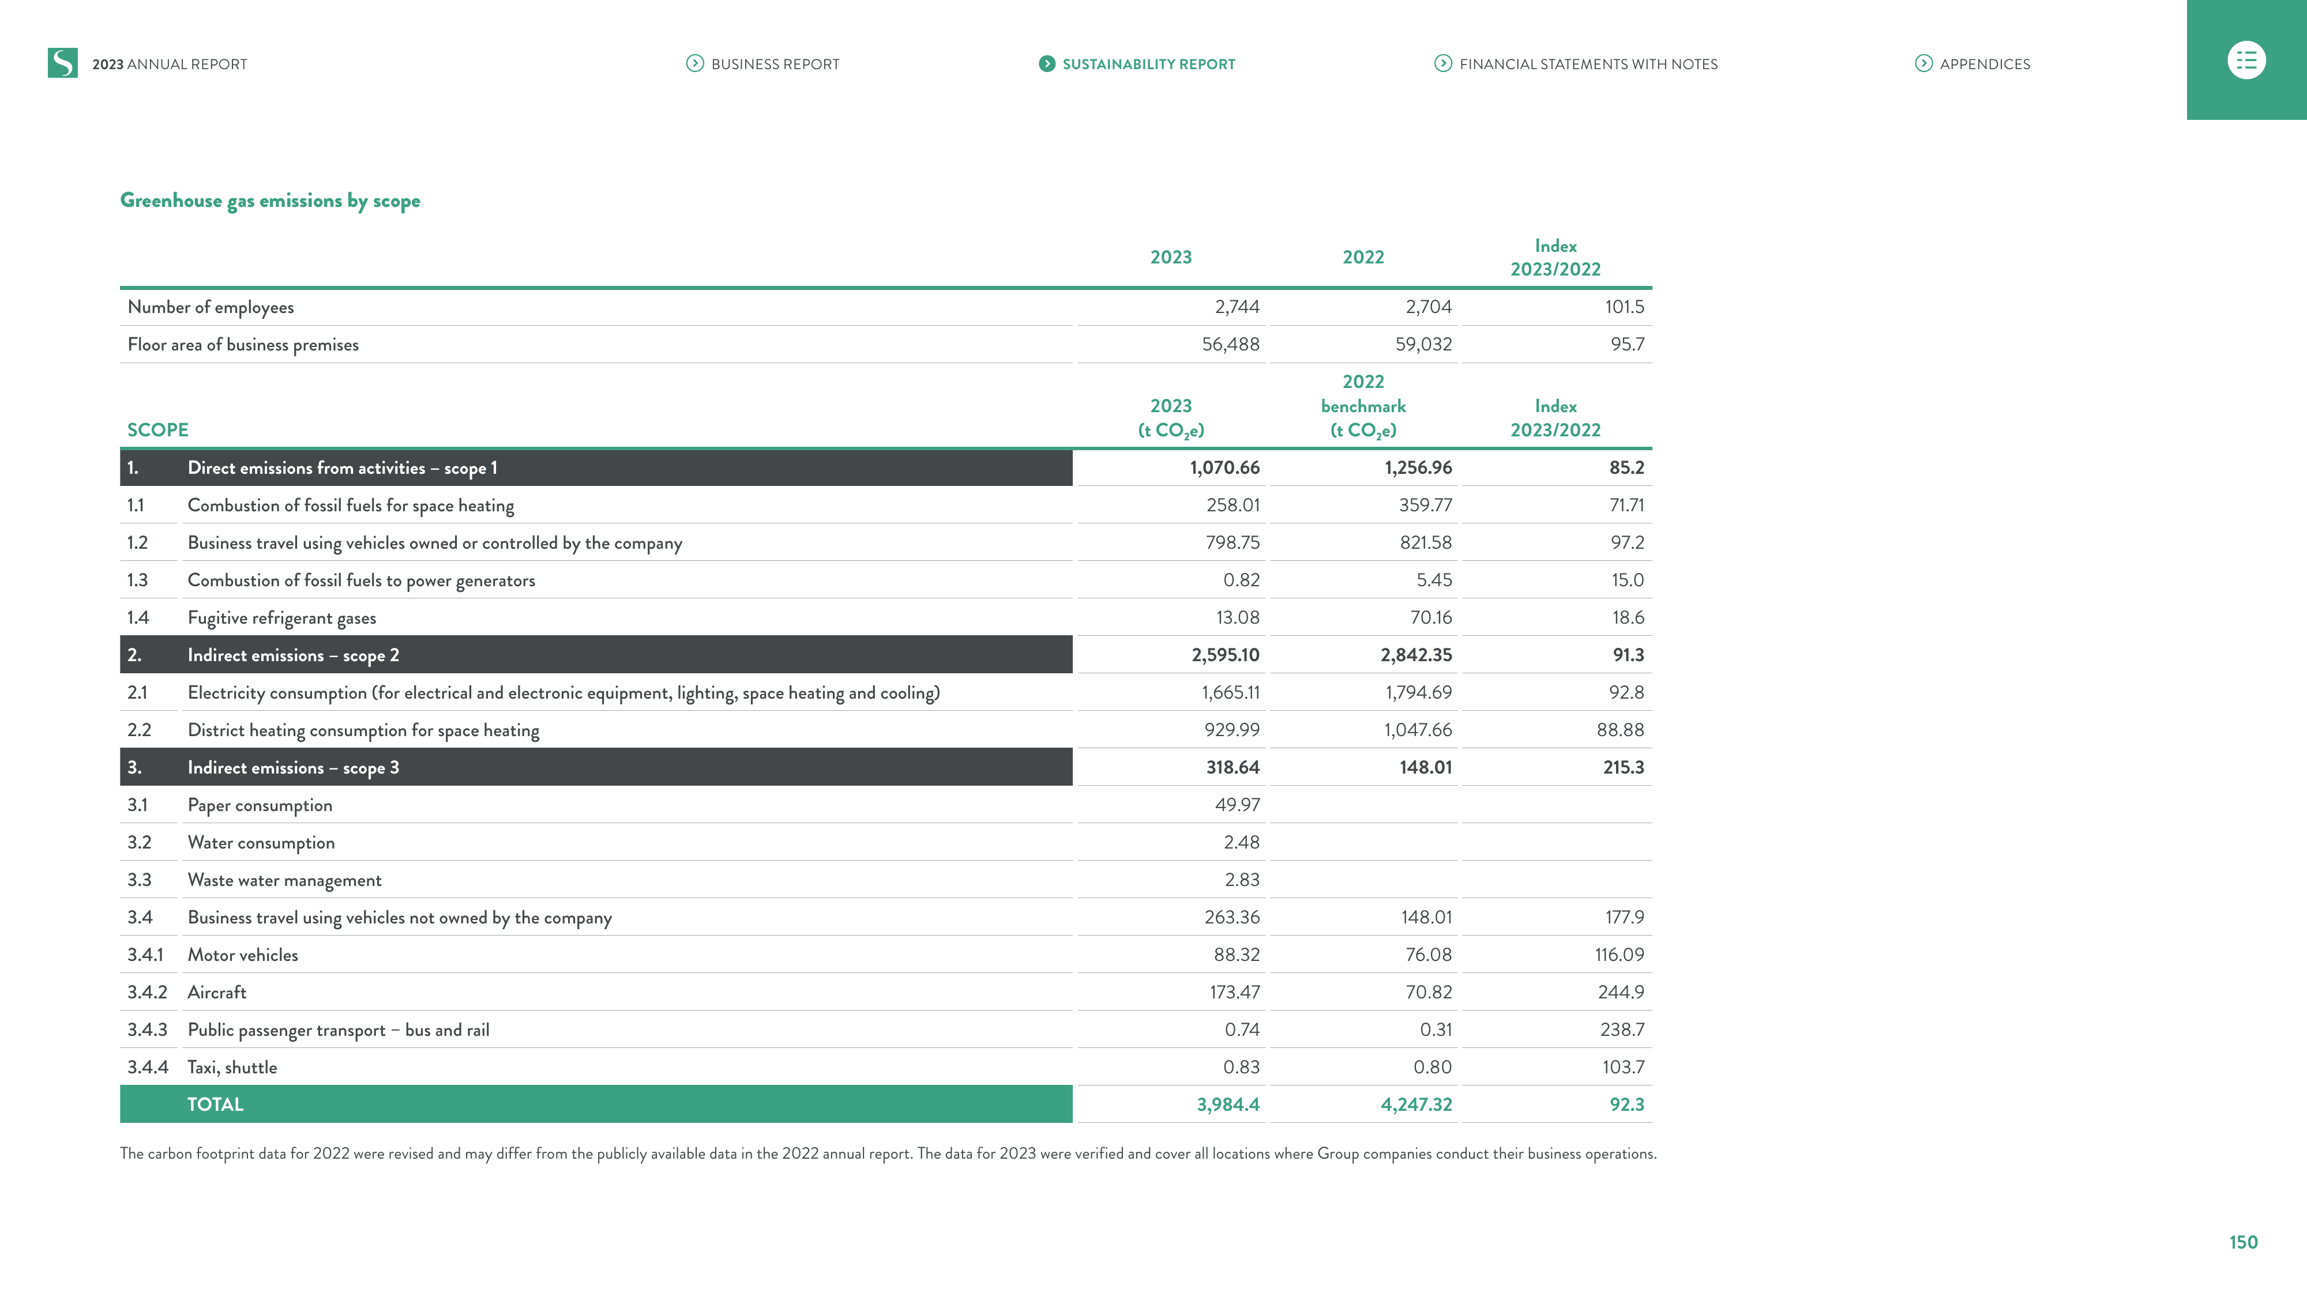Go to Financial Statements with Notes
This screenshot has width=2307, height=1297.
pyautogui.click(x=1589, y=65)
